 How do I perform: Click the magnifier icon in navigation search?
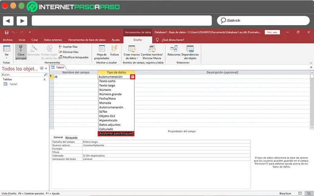(46, 74)
